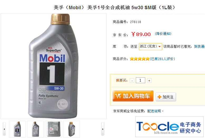Click the 到货通知 arrival notification link
The height and width of the screenshot is (138, 205).
pos(199,46)
